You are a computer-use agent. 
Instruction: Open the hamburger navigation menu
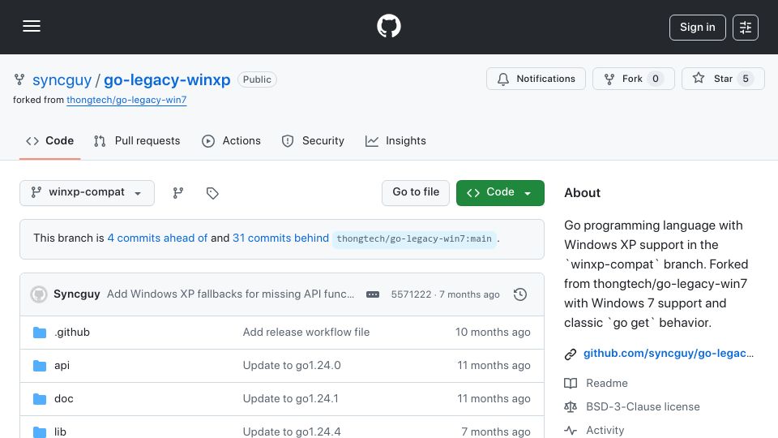[x=32, y=26]
